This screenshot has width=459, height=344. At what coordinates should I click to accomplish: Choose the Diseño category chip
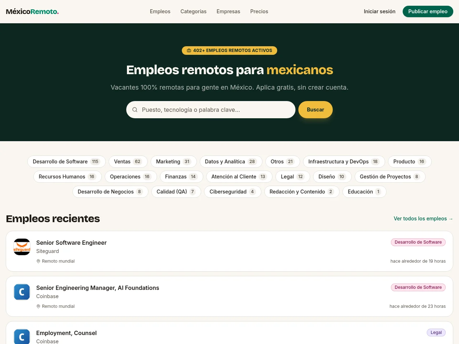point(332,177)
